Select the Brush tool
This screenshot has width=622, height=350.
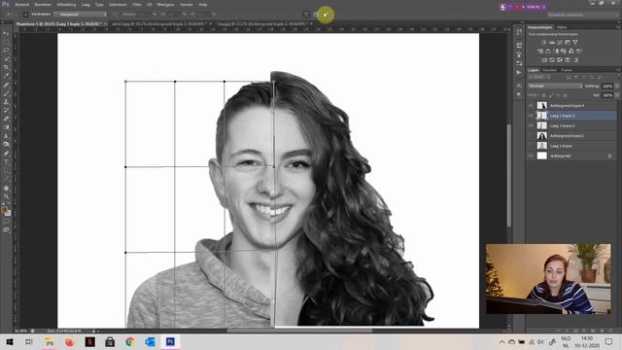pyautogui.click(x=6, y=93)
